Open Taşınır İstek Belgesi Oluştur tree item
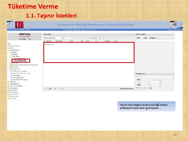 [20, 61]
